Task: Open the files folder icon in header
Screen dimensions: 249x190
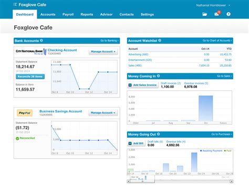Action: tap(204, 14)
